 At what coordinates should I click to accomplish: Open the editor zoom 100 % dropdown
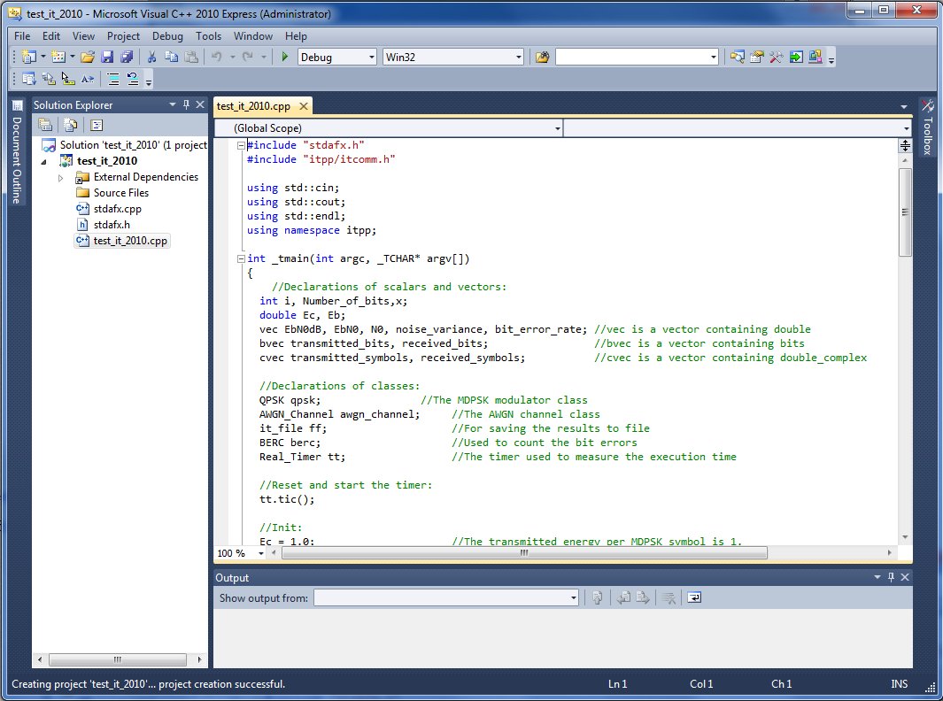coord(260,553)
